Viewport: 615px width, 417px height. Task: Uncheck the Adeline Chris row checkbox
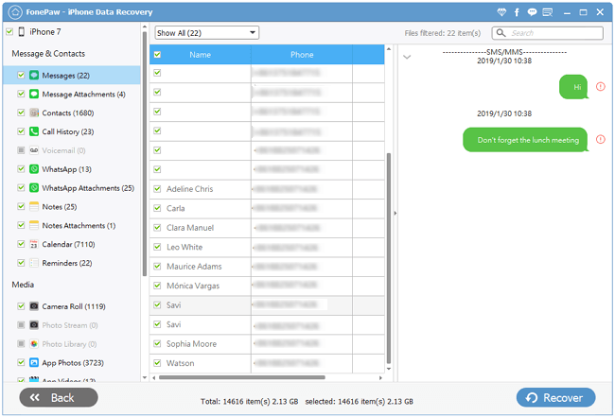[157, 189]
